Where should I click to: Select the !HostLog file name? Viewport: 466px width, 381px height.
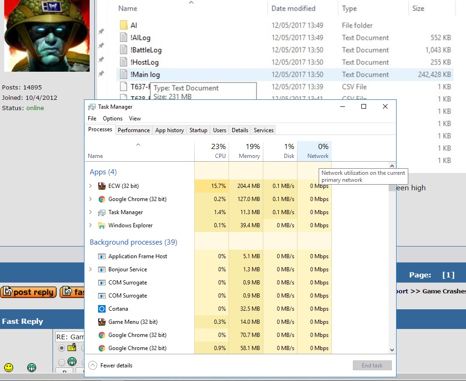tap(145, 62)
